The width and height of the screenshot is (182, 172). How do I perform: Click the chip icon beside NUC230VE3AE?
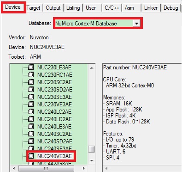coord(31,104)
